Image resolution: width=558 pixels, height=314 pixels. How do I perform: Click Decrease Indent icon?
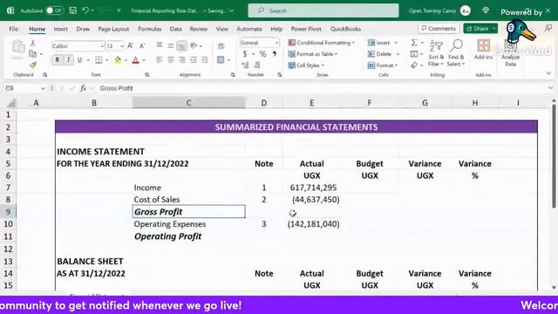click(194, 60)
